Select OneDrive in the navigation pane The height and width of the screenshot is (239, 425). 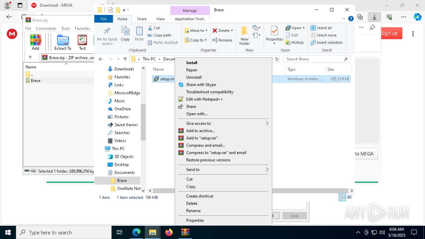pos(123,109)
